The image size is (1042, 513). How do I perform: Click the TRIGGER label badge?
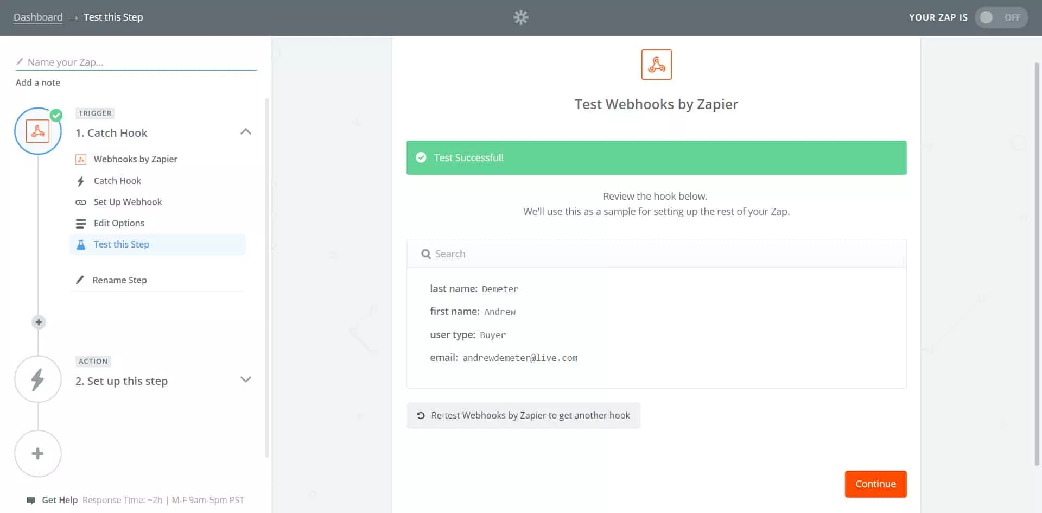pyautogui.click(x=95, y=113)
